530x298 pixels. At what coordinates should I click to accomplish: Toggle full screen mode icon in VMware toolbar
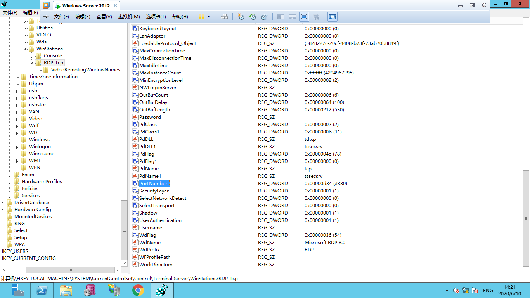coord(304,17)
